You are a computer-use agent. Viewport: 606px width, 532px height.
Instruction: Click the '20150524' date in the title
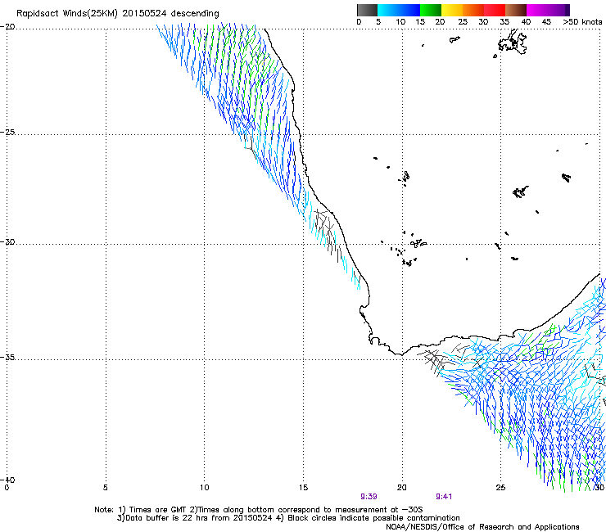tap(144, 14)
